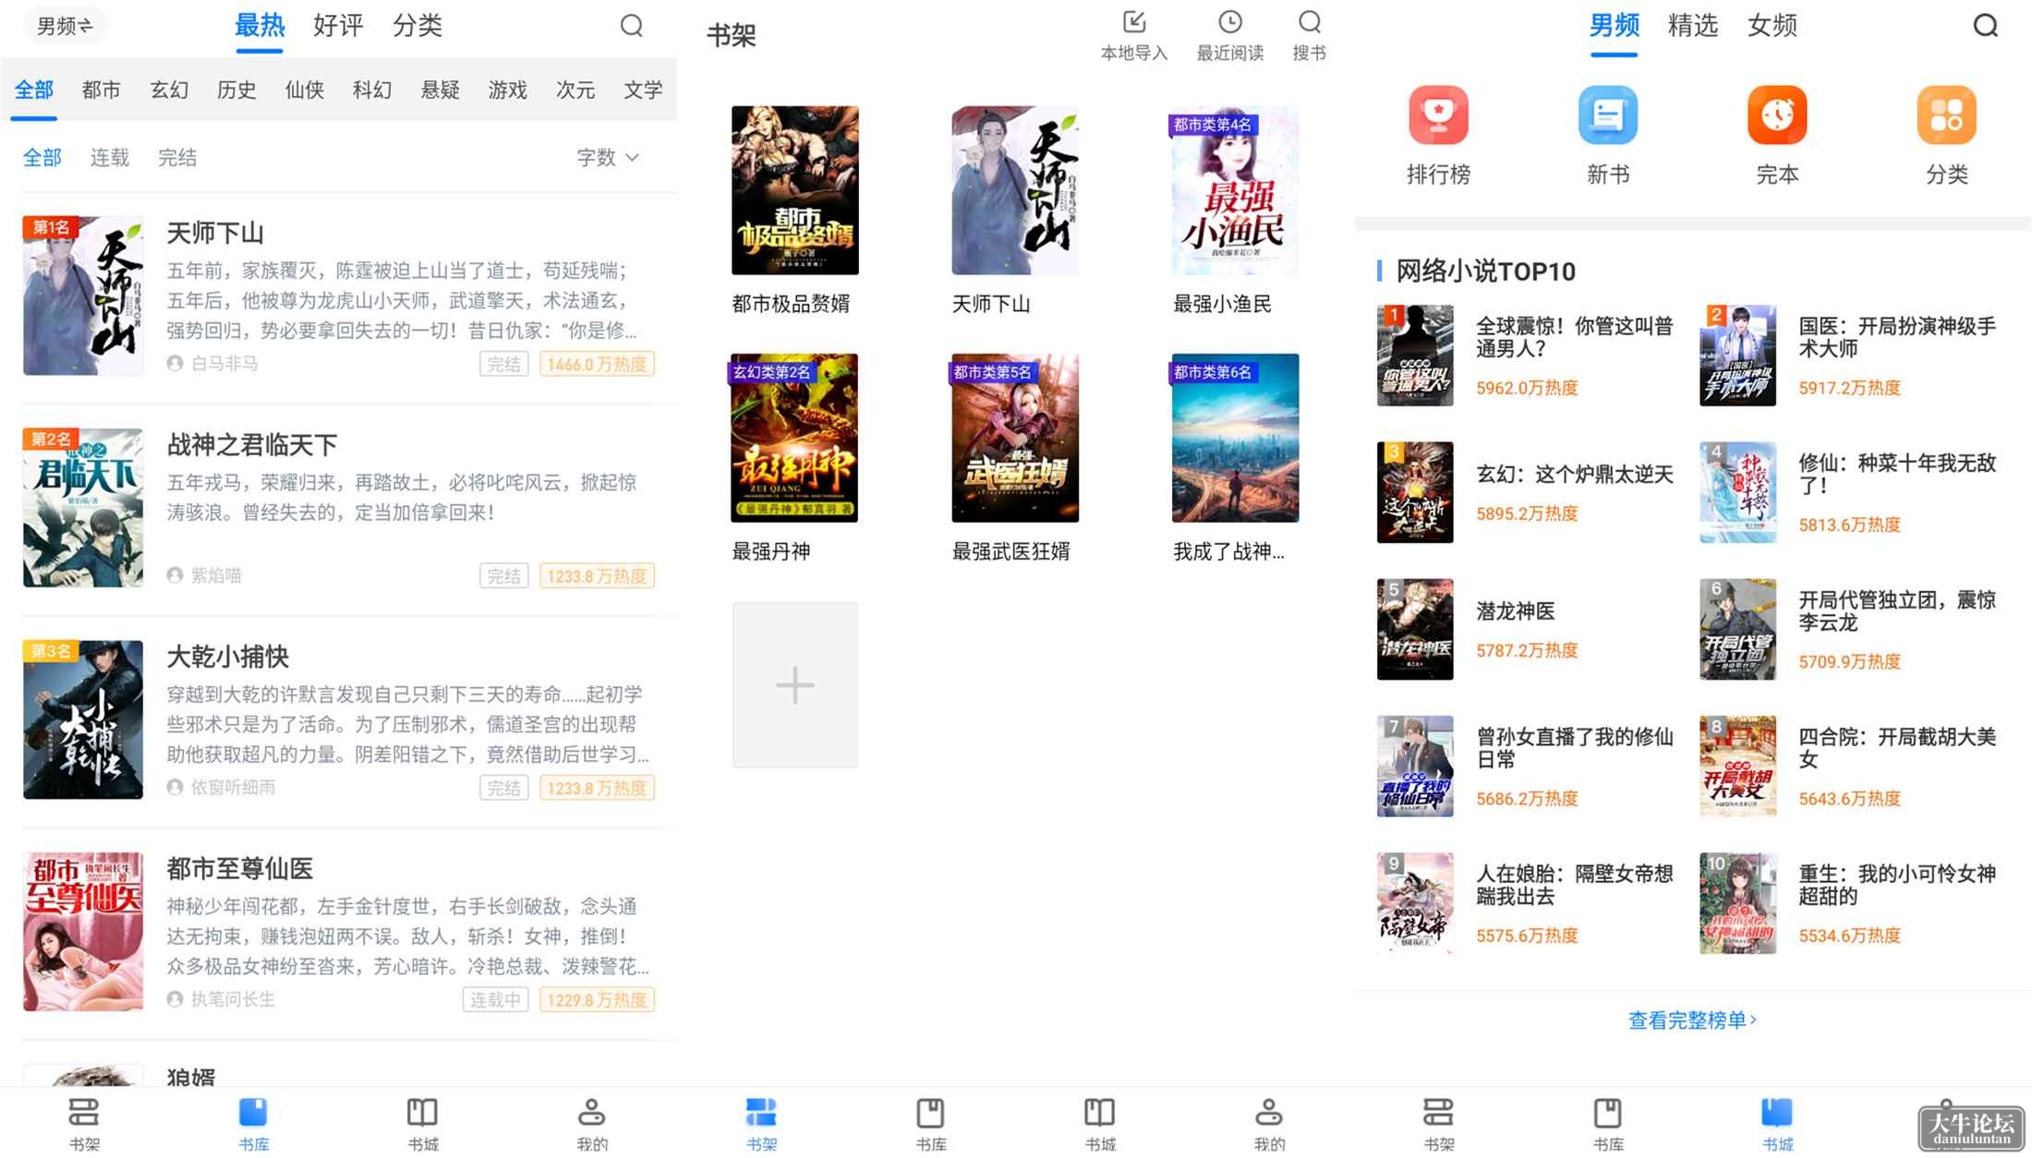Filter list by 完结 status
Screen dimensions: 2032x1158
[x=177, y=158]
